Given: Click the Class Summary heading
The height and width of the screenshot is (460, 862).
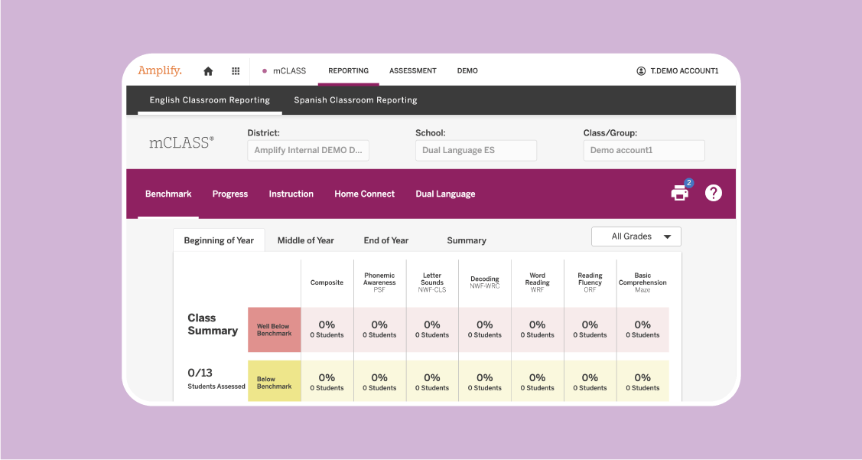Looking at the screenshot, I should pyautogui.click(x=213, y=324).
